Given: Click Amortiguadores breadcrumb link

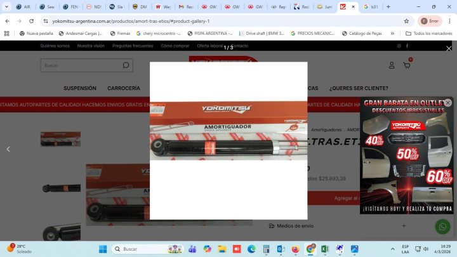Looking at the screenshot, I should pos(326,129).
